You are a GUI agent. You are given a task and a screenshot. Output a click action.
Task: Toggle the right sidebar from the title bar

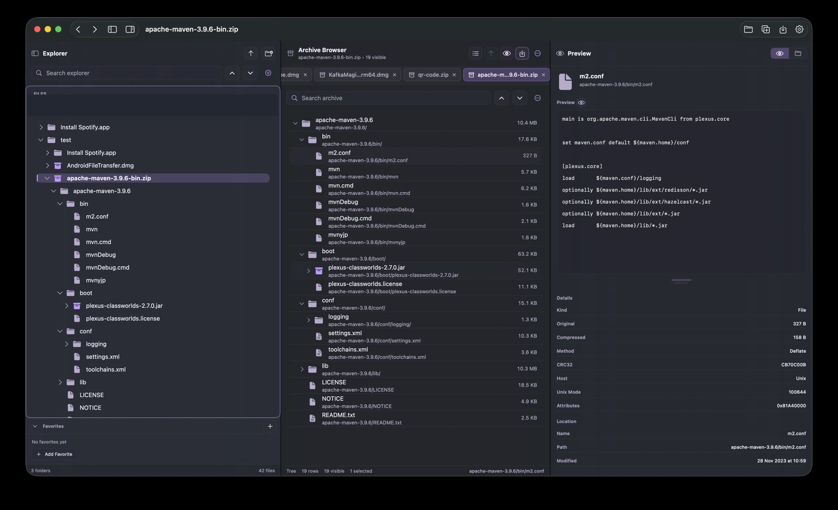click(130, 29)
